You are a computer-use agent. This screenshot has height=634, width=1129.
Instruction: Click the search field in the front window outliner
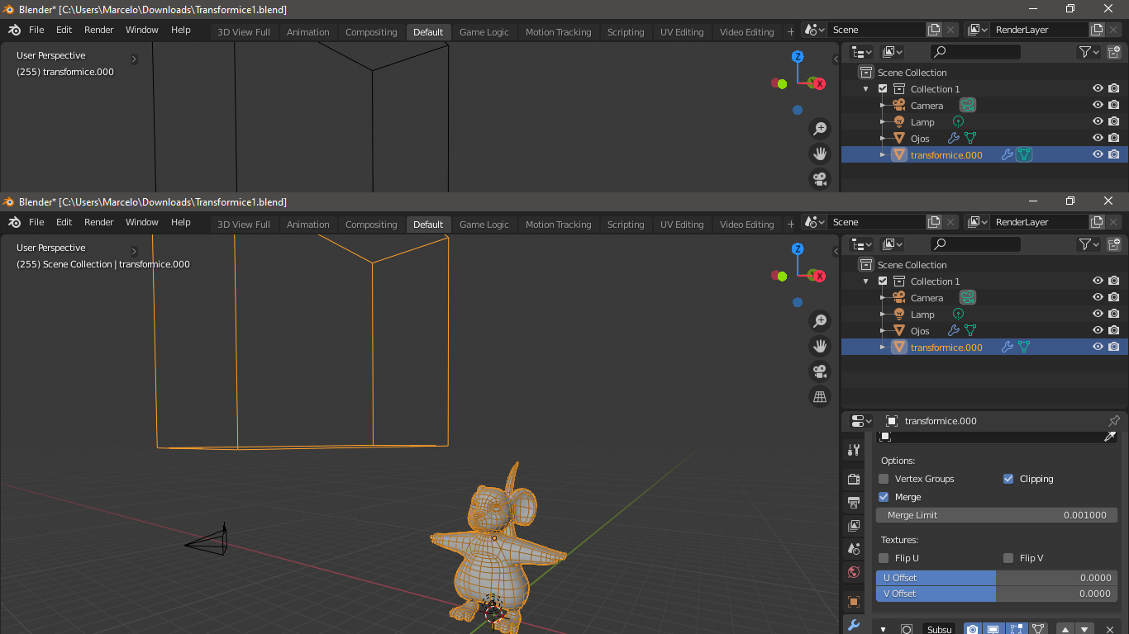pyautogui.click(x=975, y=244)
